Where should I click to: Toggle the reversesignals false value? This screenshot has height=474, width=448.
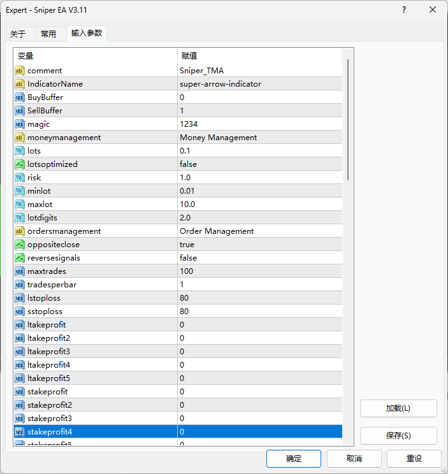tap(259, 258)
